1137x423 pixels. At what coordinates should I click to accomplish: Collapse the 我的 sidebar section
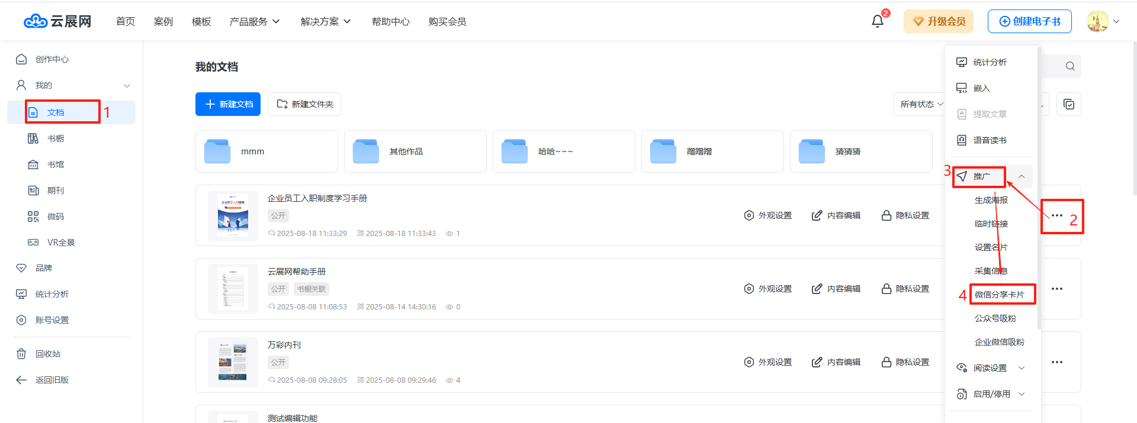coord(127,86)
